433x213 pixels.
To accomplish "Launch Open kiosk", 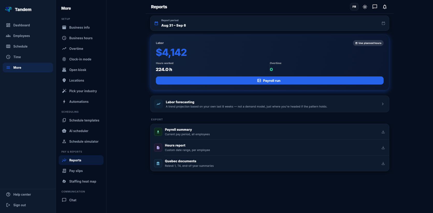I will [81, 70].
